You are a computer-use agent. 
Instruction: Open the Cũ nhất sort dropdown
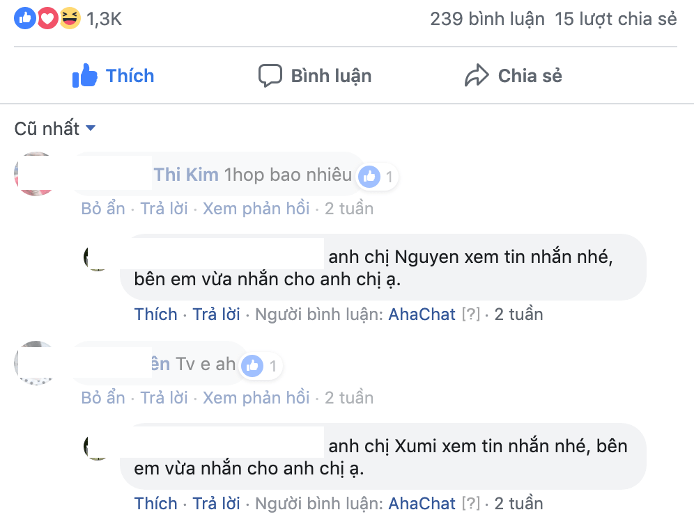pos(55,129)
